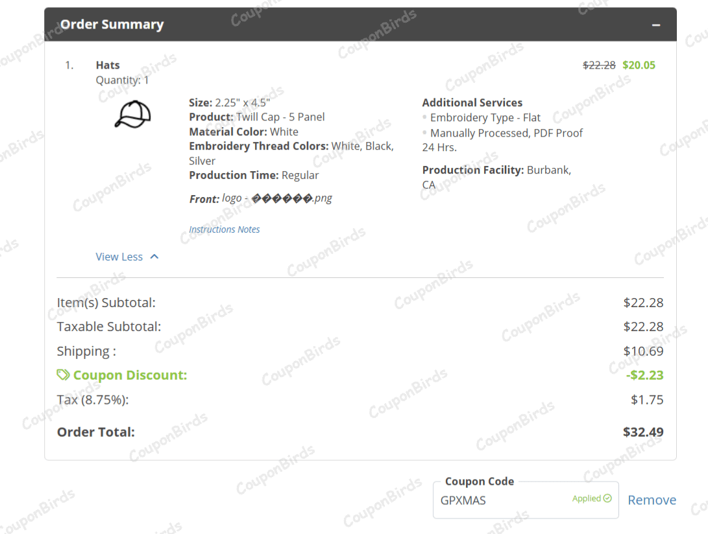Click the Order Summary header title
The width and height of the screenshot is (708, 534).
click(112, 25)
